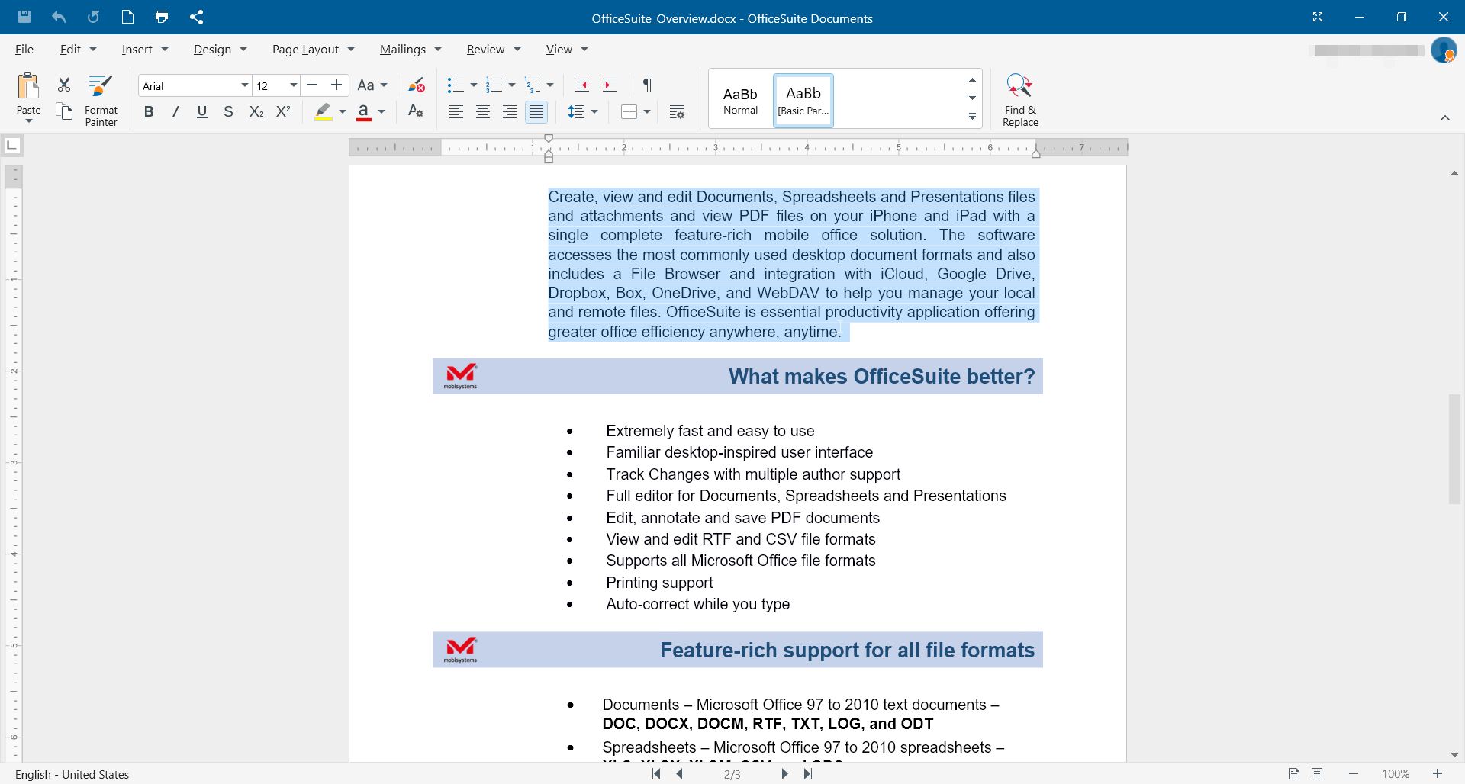Copy the selection with the copy icon
The image size is (1465, 784).
point(64,111)
